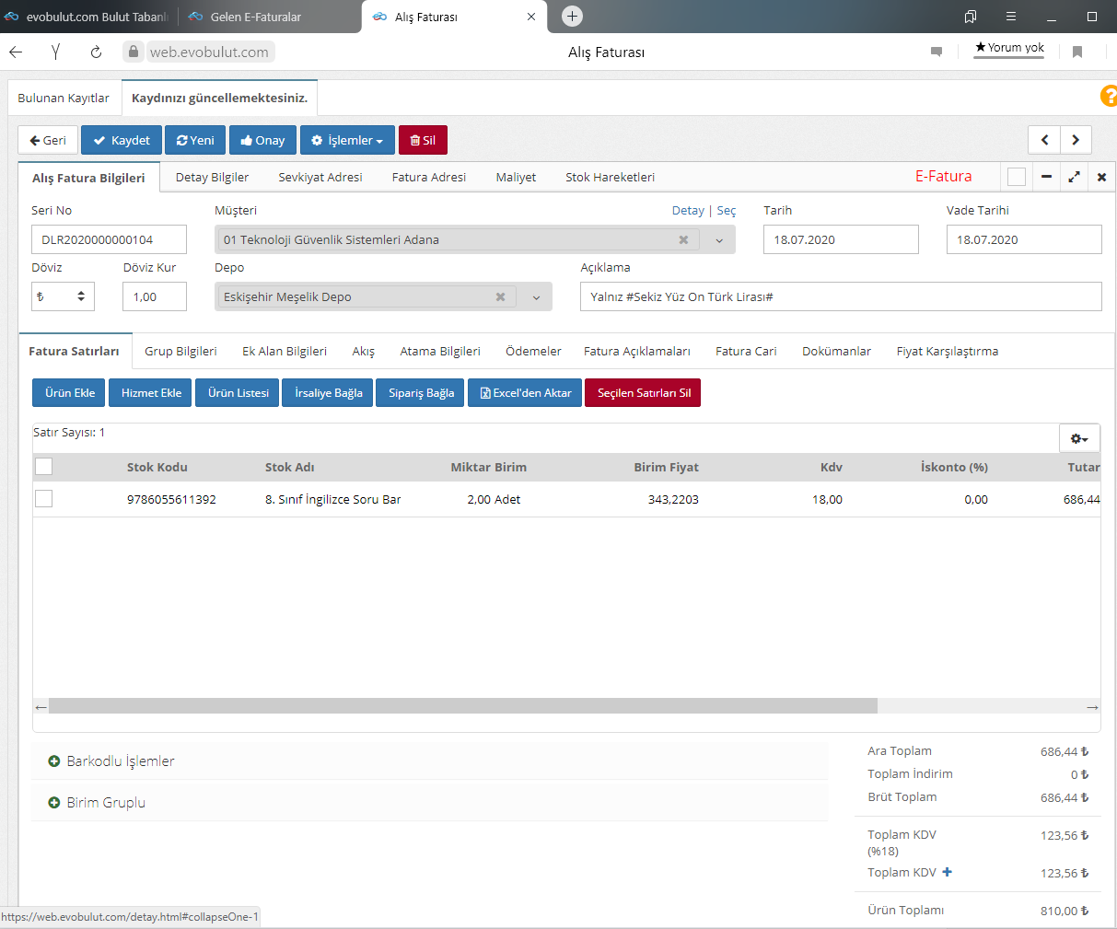Open the Ödemeler tab
Image resolution: width=1117 pixels, height=929 pixels.
[x=533, y=351]
